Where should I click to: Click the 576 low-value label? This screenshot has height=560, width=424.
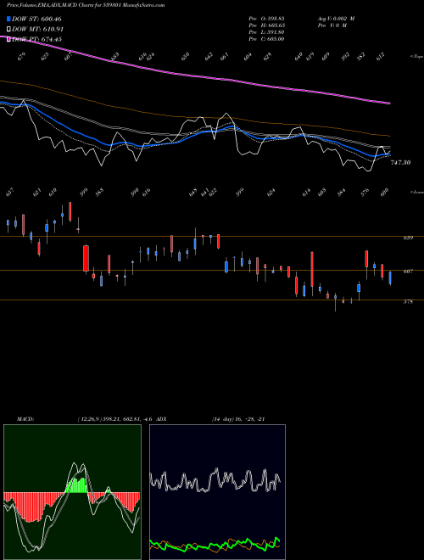tap(365, 193)
